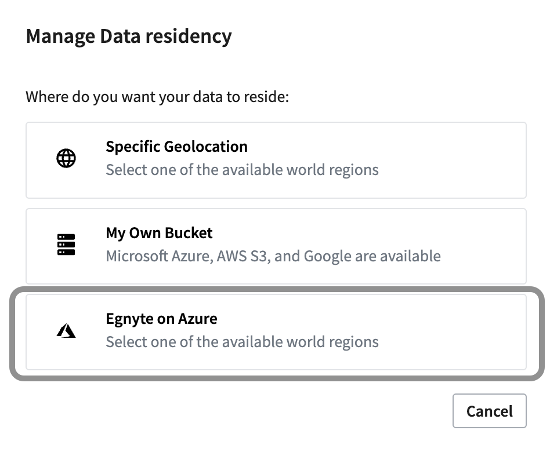Click the Manage Data residency heading
Viewport: 550px width, 452px height.
click(x=128, y=36)
